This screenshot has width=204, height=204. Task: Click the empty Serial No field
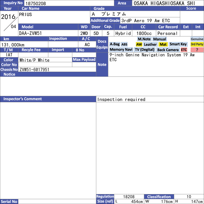(57, 201)
